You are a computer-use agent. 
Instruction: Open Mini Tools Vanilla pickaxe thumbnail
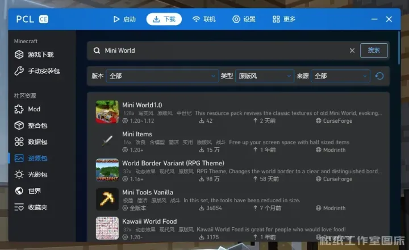click(x=107, y=199)
